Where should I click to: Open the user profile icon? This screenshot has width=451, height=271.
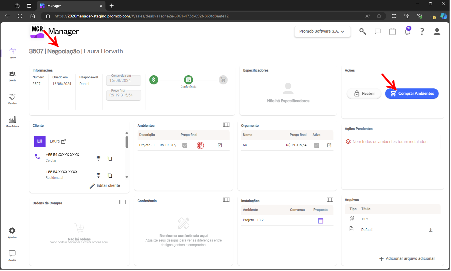pyautogui.click(x=437, y=31)
